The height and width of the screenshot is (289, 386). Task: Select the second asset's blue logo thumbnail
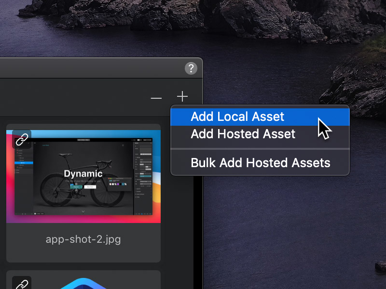pos(83,283)
